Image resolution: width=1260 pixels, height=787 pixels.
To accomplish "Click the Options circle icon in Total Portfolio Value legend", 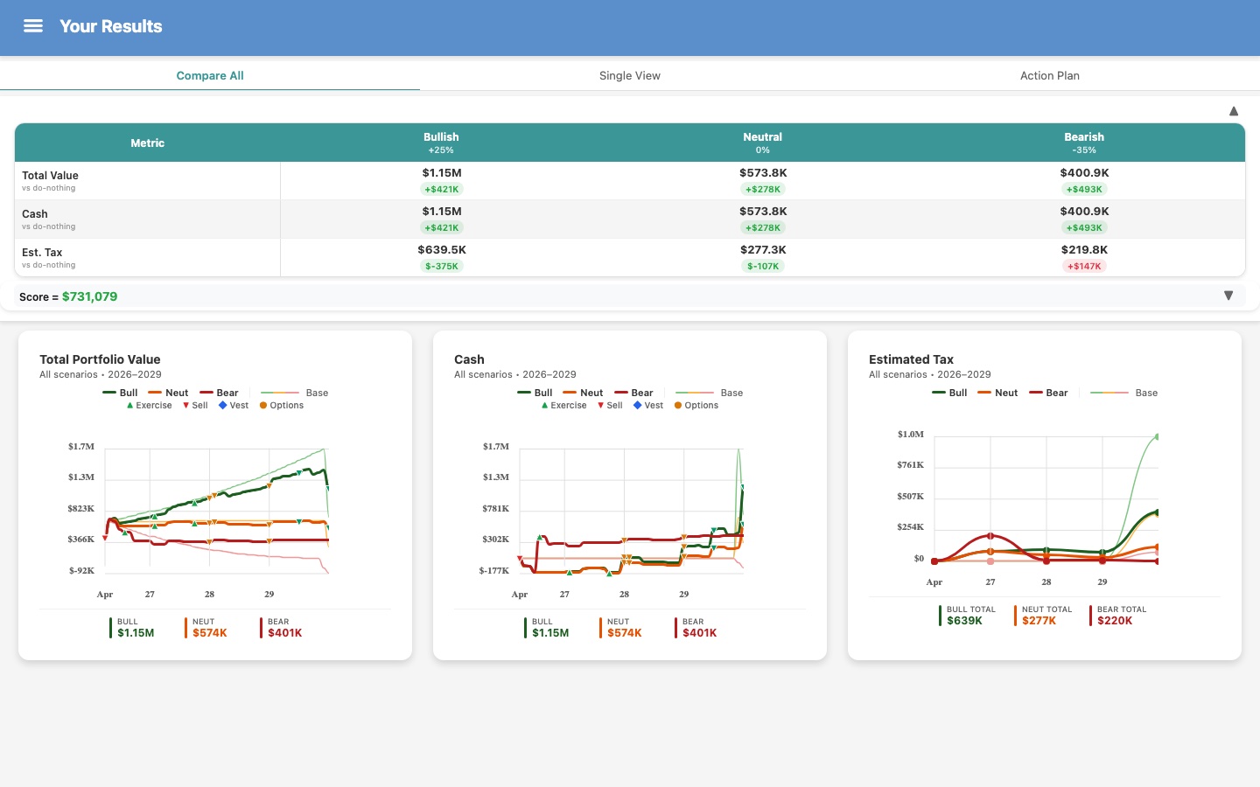I will pyautogui.click(x=263, y=405).
